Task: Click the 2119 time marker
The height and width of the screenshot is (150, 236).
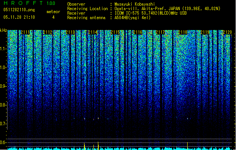Action: [x=205, y=32]
